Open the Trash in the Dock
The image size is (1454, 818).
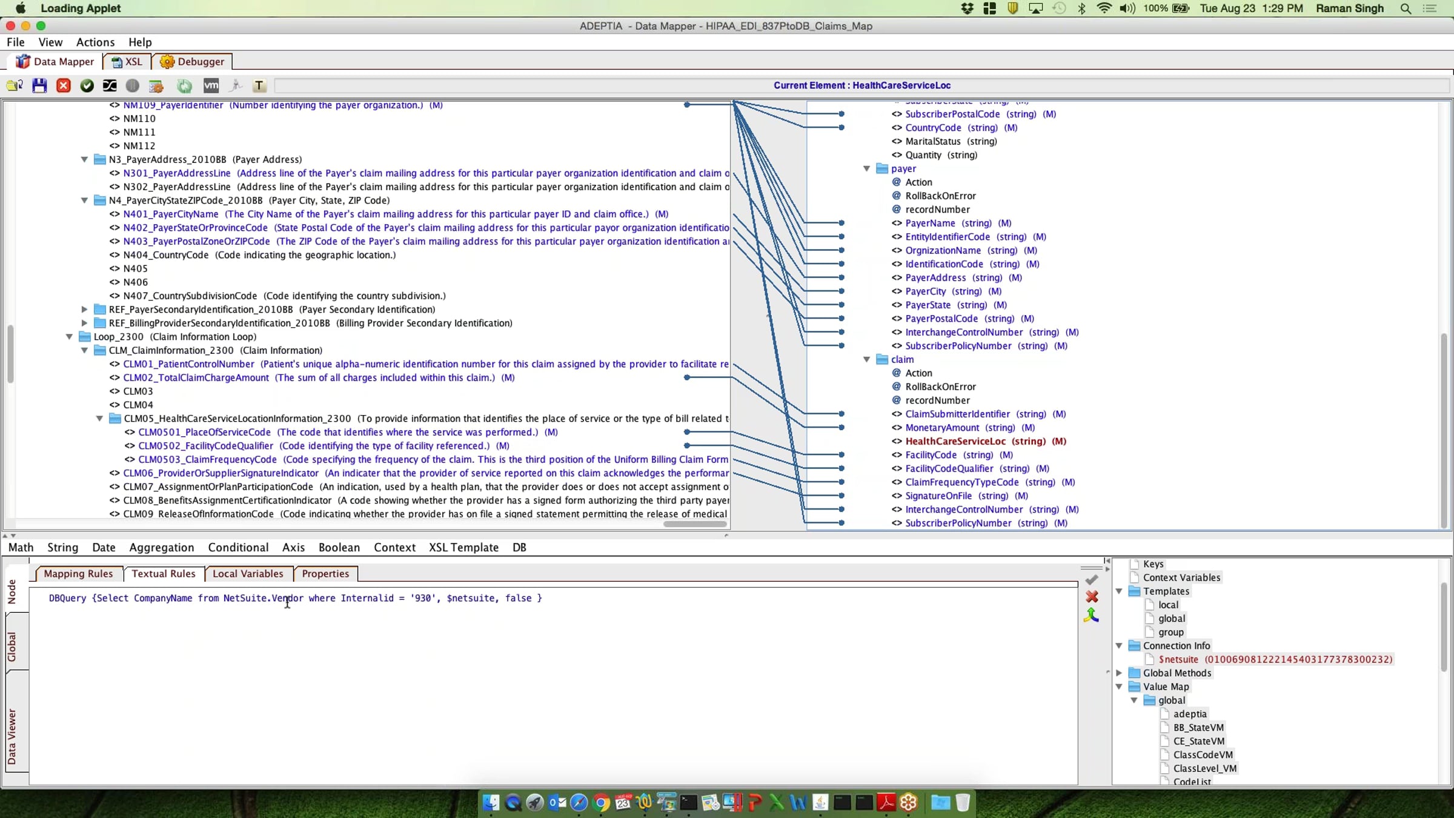click(963, 803)
